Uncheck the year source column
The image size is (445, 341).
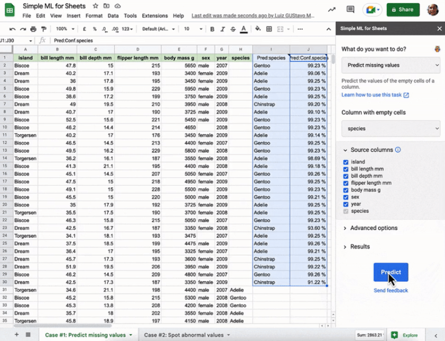346,204
